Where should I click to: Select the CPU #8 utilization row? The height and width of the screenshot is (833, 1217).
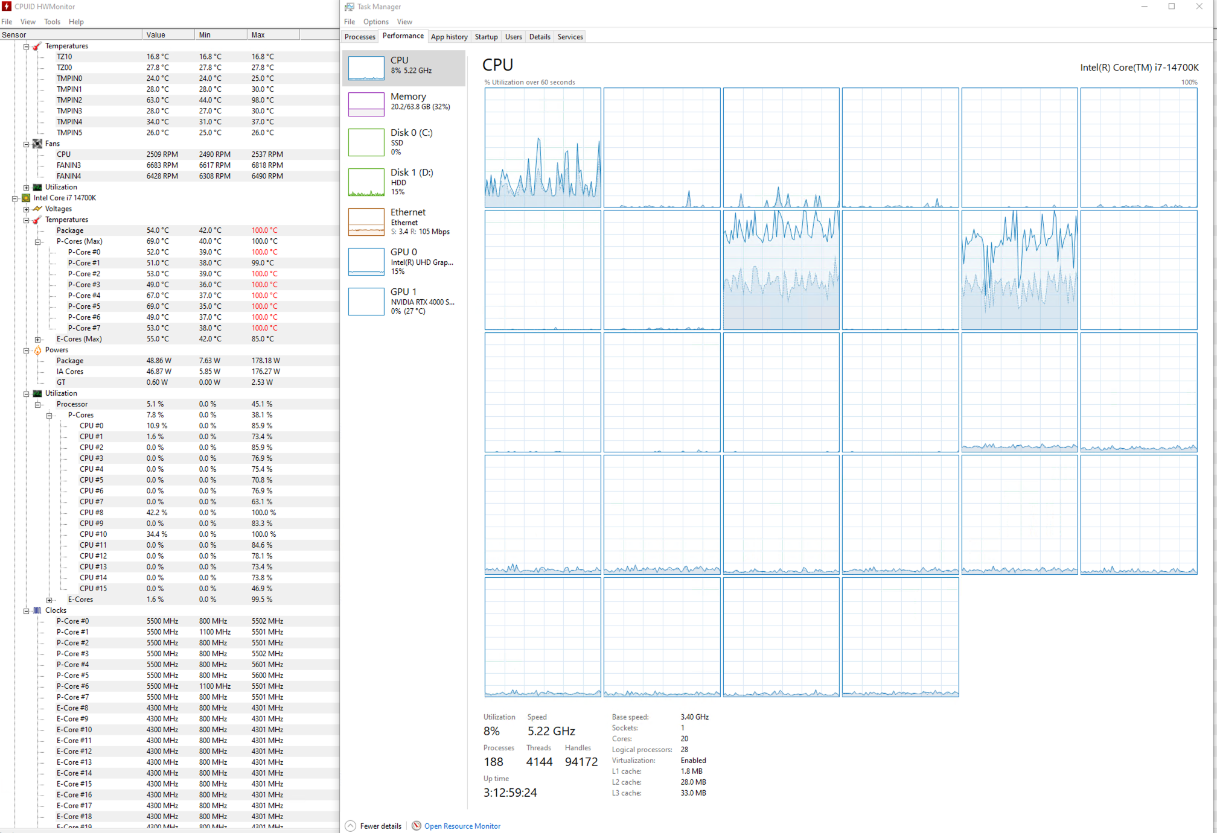click(170, 513)
